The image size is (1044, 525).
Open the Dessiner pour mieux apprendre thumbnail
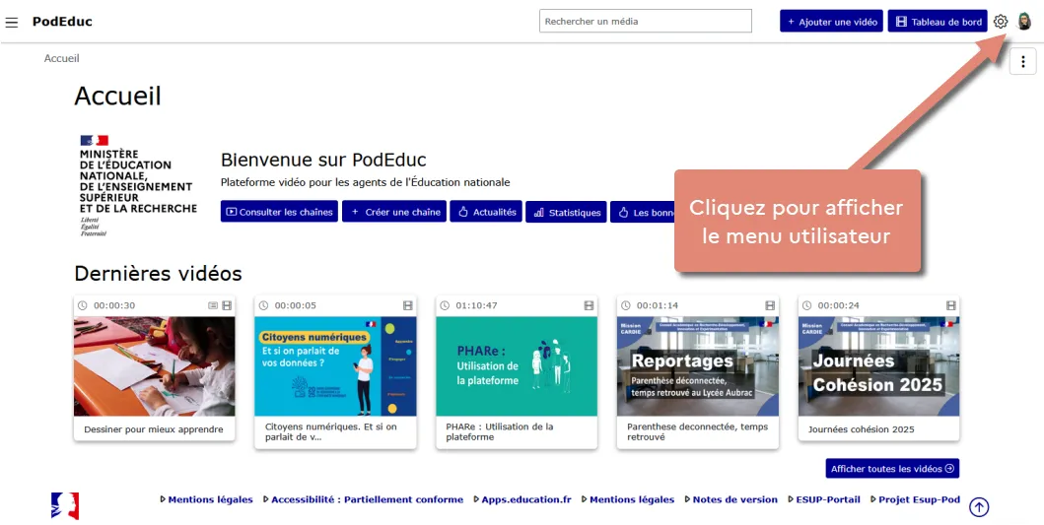(x=155, y=366)
